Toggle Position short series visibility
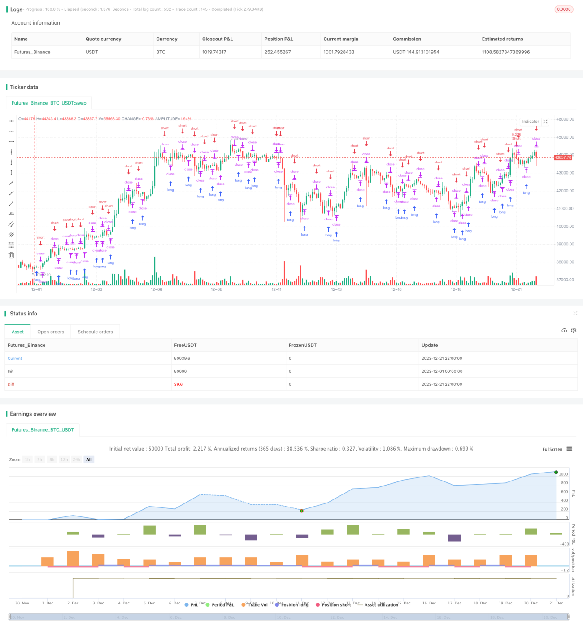 pos(333,604)
